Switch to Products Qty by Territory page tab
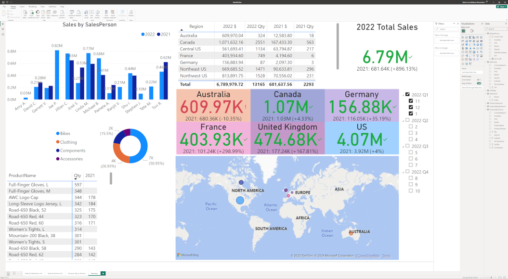 76,273
